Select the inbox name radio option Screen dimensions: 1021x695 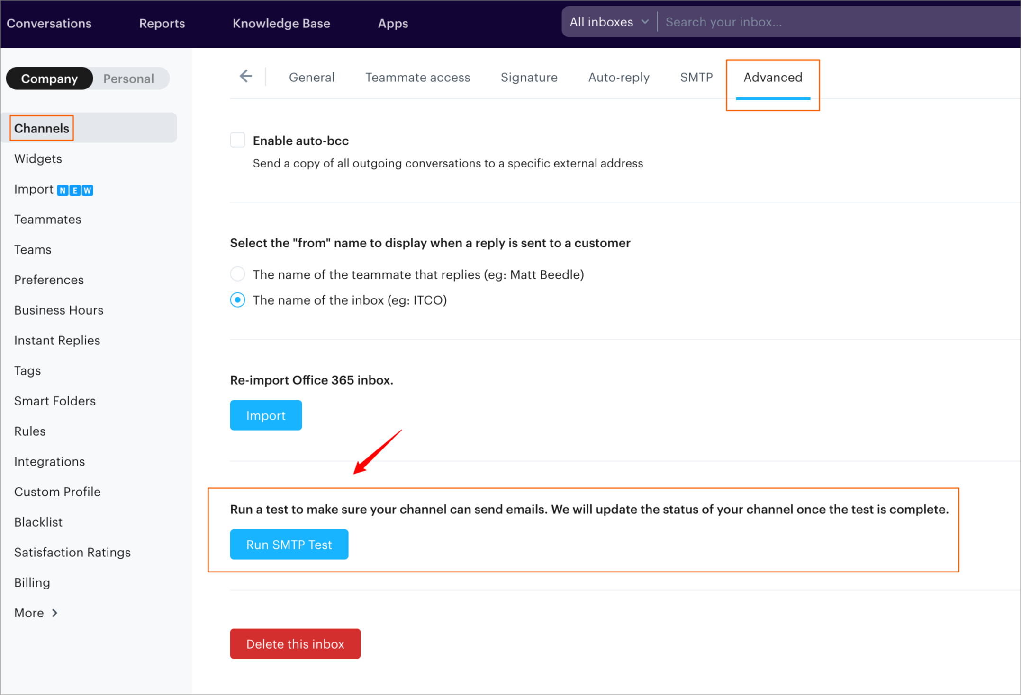[x=237, y=300]
